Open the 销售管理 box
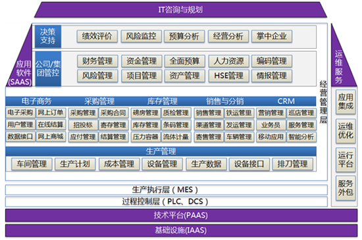The image size is (362, 240). 209,113
